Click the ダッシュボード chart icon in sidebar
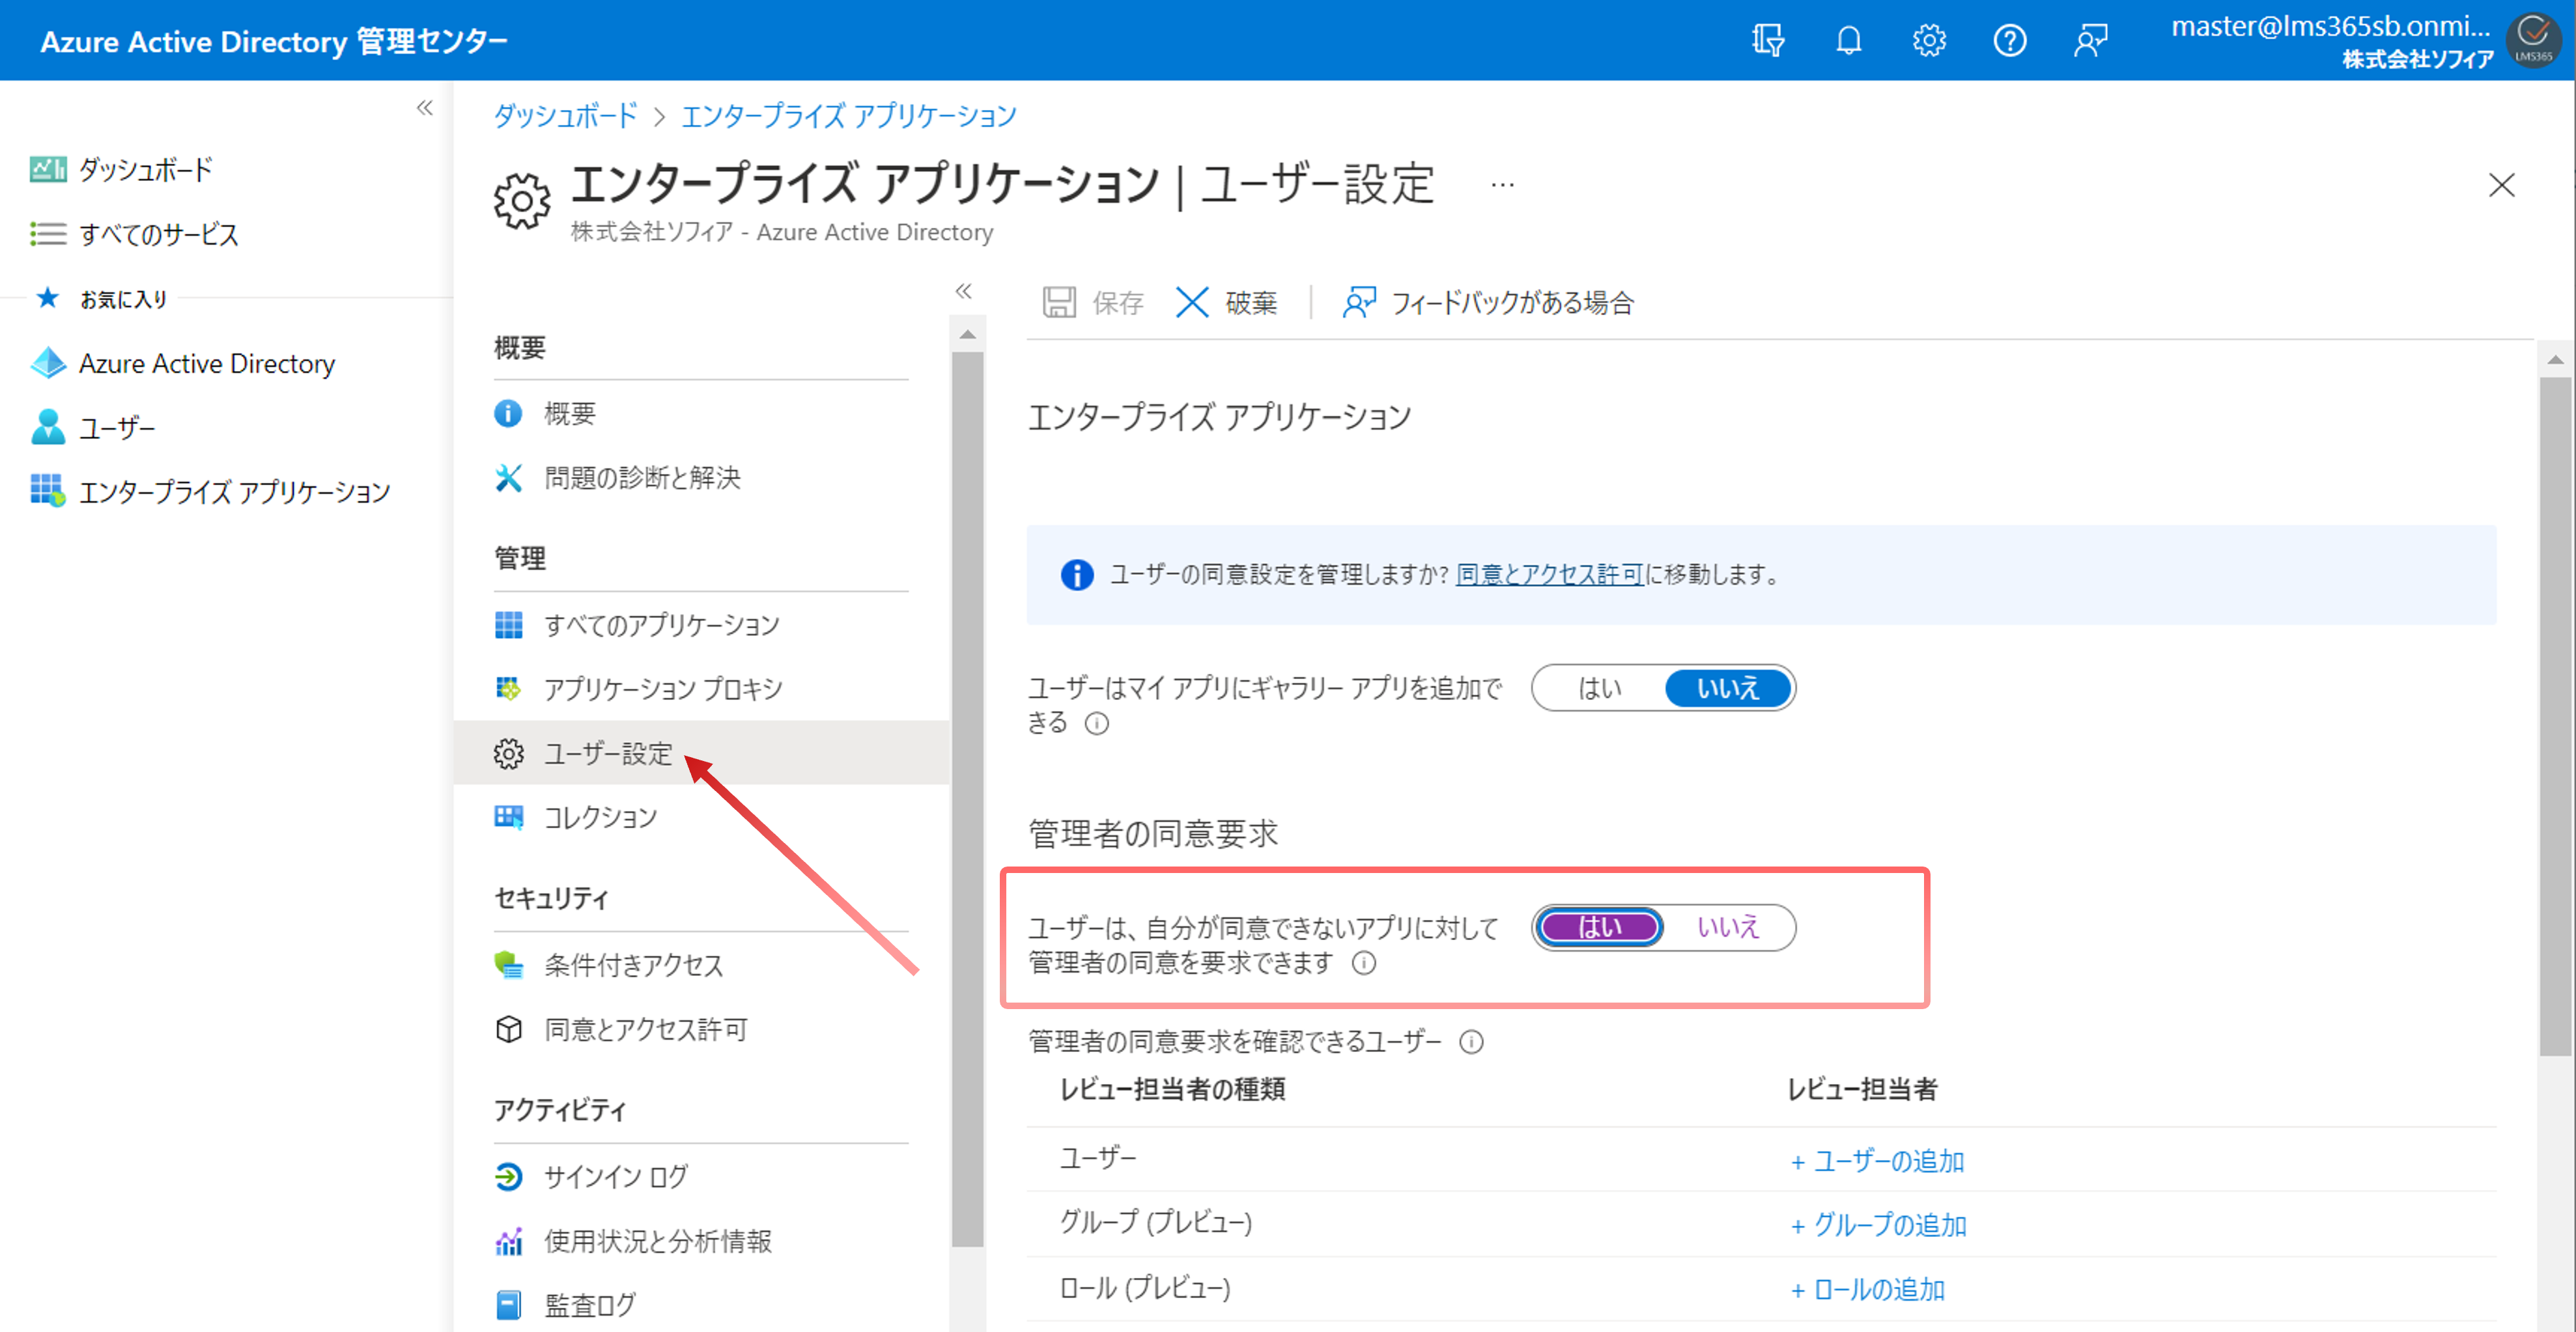The width and height of the screenshot is (2576, 1332). [47, 170]
